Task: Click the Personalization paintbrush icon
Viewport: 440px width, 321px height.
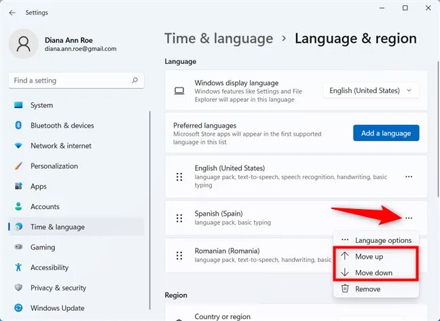Action: 18,166
